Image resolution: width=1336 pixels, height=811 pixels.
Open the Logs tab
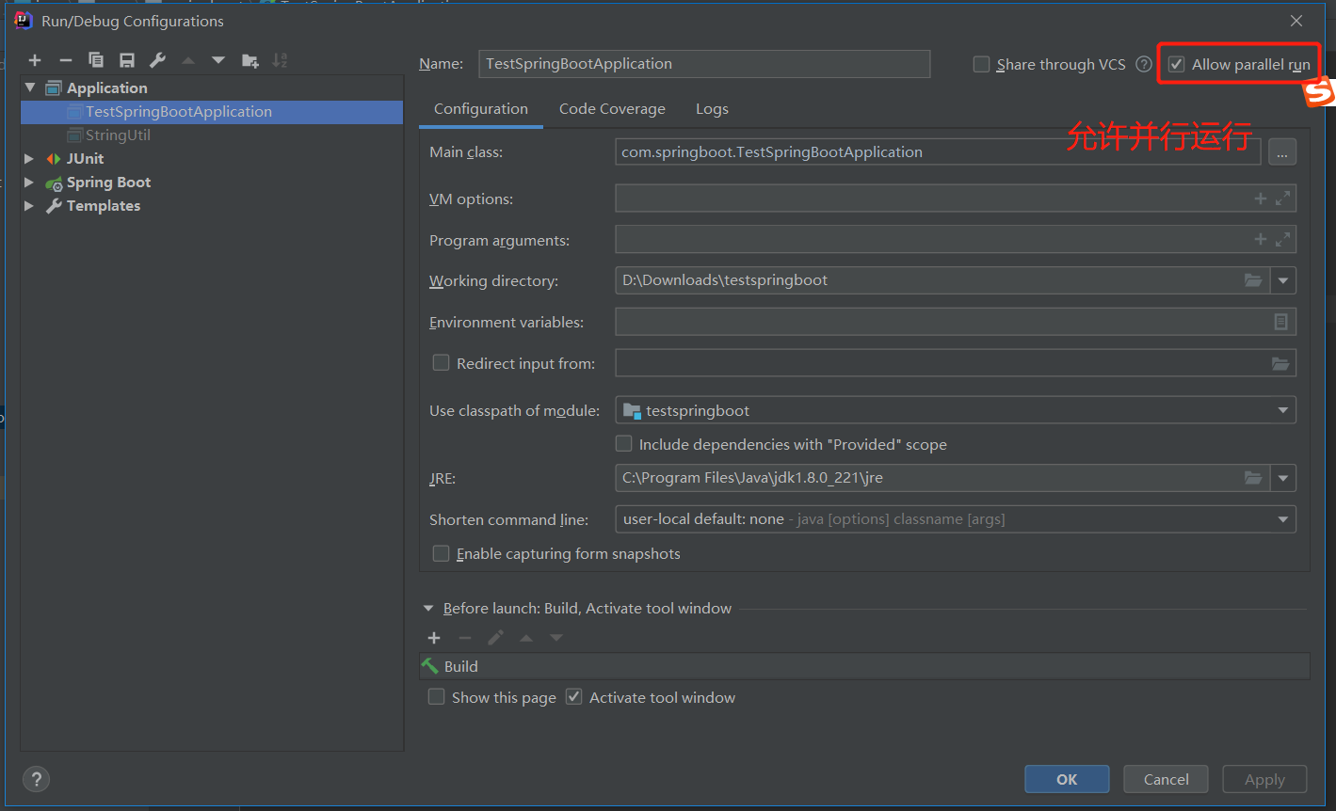[712, 108]
